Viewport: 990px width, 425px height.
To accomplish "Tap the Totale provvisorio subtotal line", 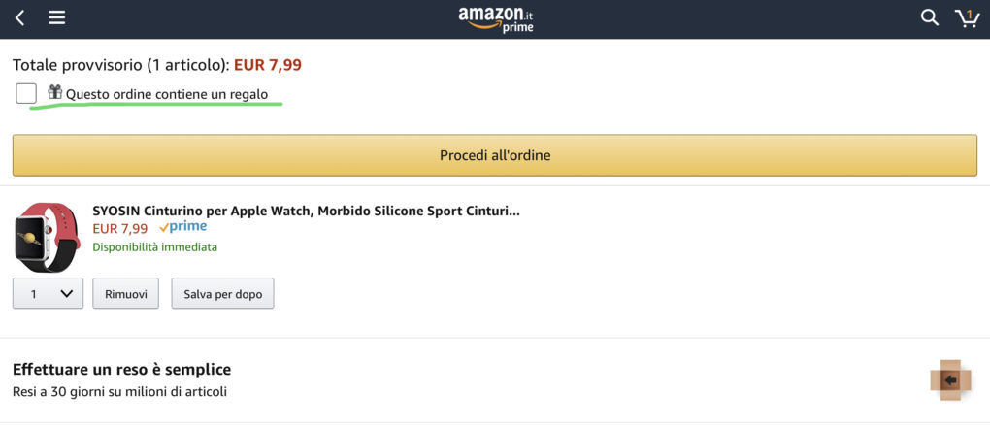I will pyautogui.click(x=157, y=64).
